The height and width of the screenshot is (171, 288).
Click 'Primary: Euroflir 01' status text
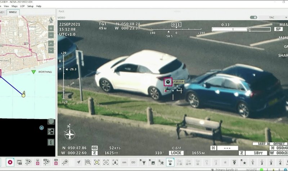(x=226, y=170)
